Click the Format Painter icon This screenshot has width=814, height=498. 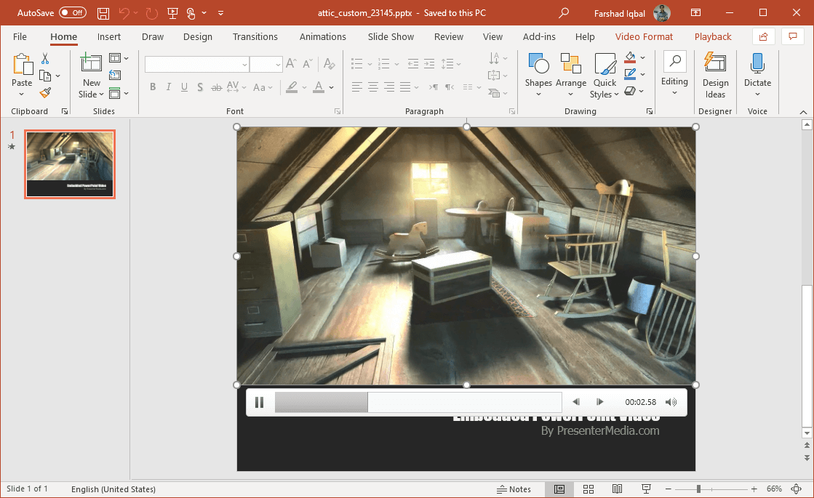(45, 92)
